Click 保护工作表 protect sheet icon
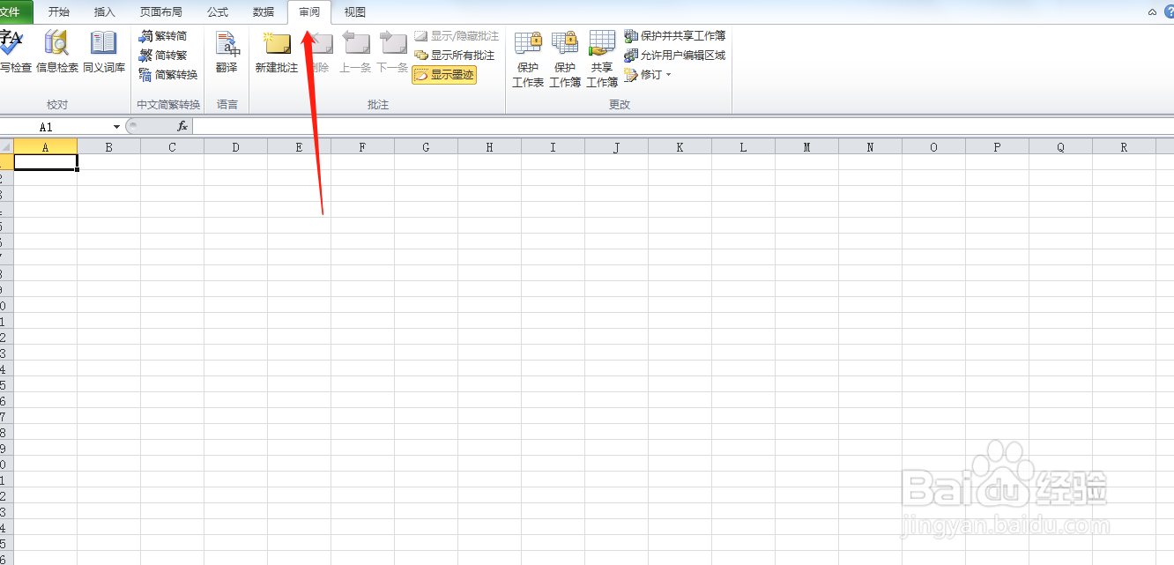 pyautogui.click(x=528, y=59)
